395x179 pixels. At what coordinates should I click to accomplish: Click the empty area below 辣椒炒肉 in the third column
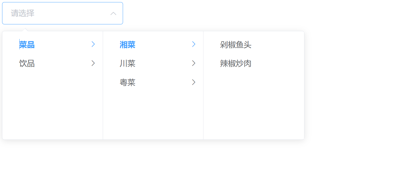pyautogui.click(x=254, y=104)
